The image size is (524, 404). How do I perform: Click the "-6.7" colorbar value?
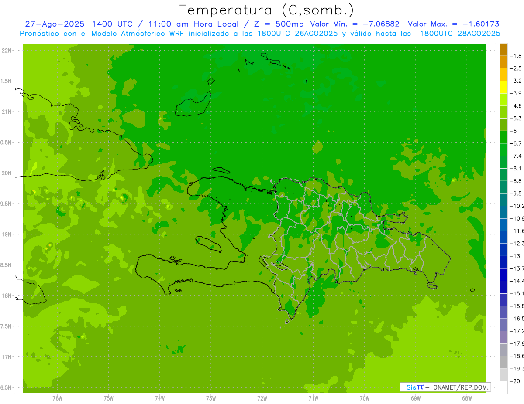click(516, 143)
